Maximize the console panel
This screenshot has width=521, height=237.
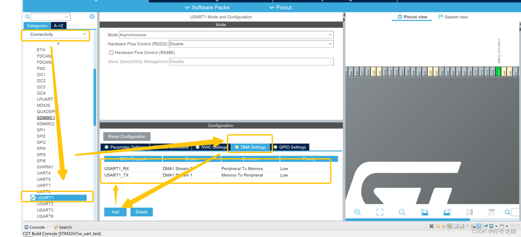pos(518,226)
